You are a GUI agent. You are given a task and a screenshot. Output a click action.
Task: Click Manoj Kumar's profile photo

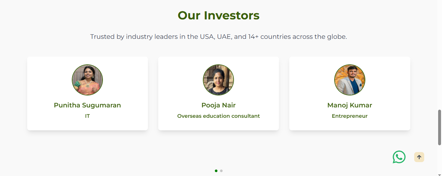coord(350,80)
